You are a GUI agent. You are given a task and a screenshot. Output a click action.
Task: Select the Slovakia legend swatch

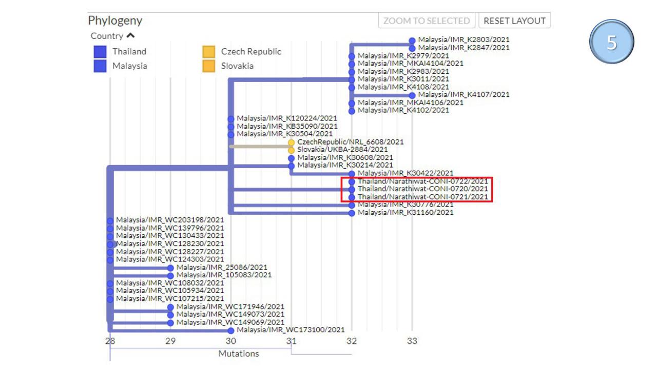coord(208,66)
